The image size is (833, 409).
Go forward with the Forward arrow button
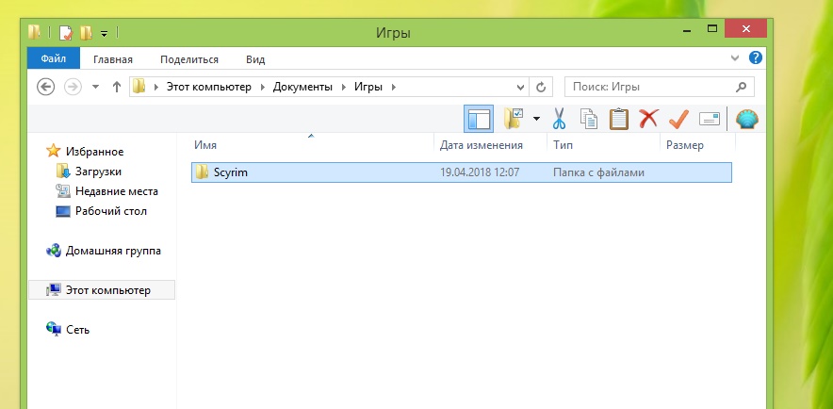point(73,87)
